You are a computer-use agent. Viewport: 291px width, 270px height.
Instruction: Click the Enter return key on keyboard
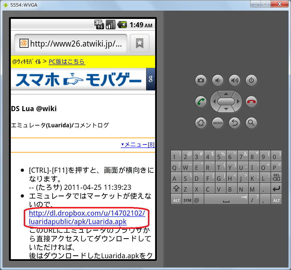[x=276, y=189]
